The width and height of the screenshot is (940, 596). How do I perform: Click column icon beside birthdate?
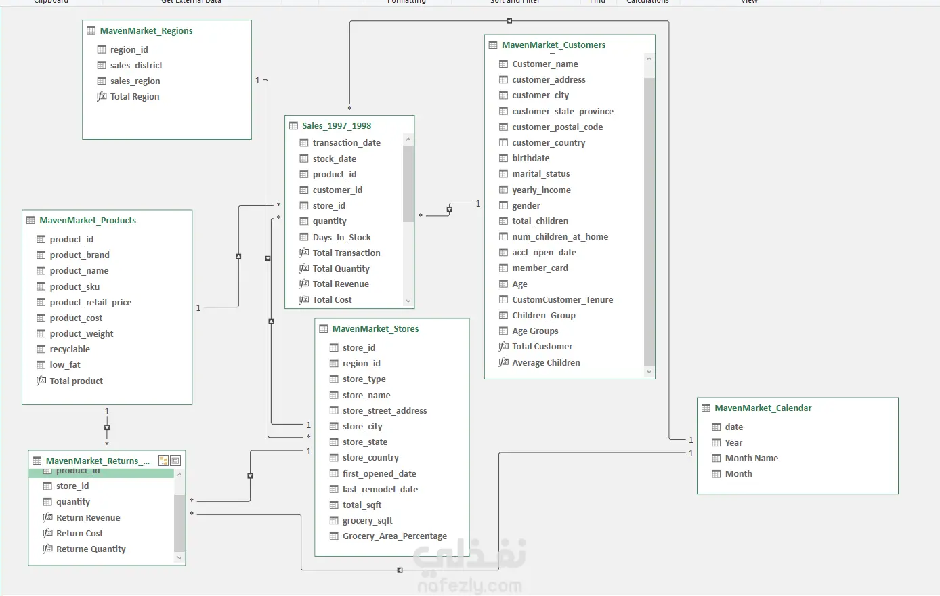pos(503,158)
